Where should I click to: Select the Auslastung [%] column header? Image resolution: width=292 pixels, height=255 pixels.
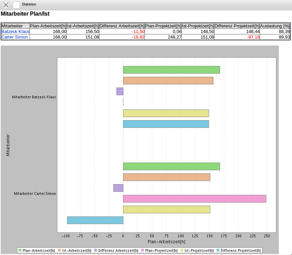(x=275, y=26)
